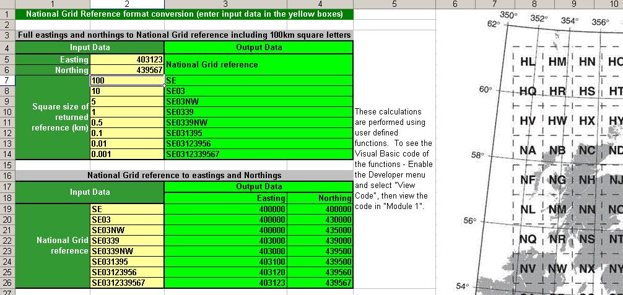Click the Easting column heading in row 18

click(225, 198)
